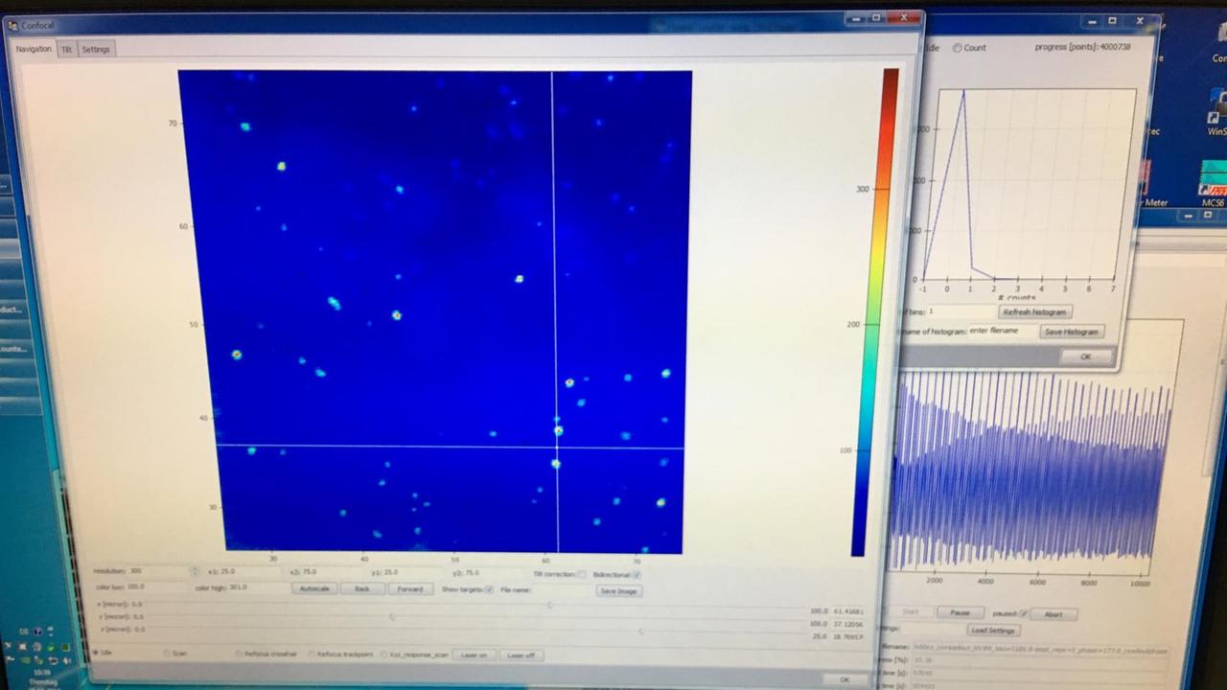Click OK in the histogram window

[x=1086, y=356]
